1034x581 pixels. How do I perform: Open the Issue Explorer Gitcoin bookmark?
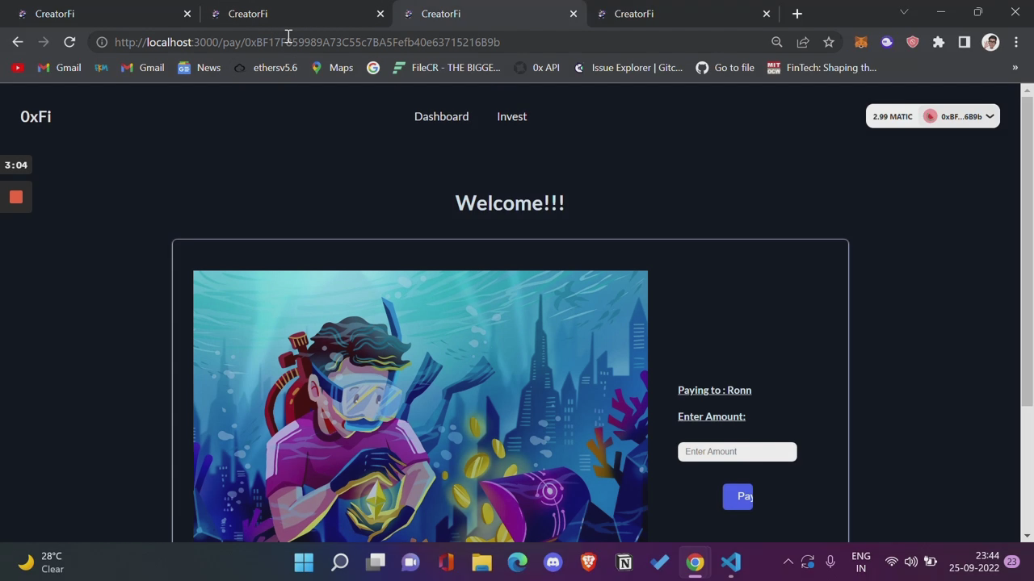(628, 68)
